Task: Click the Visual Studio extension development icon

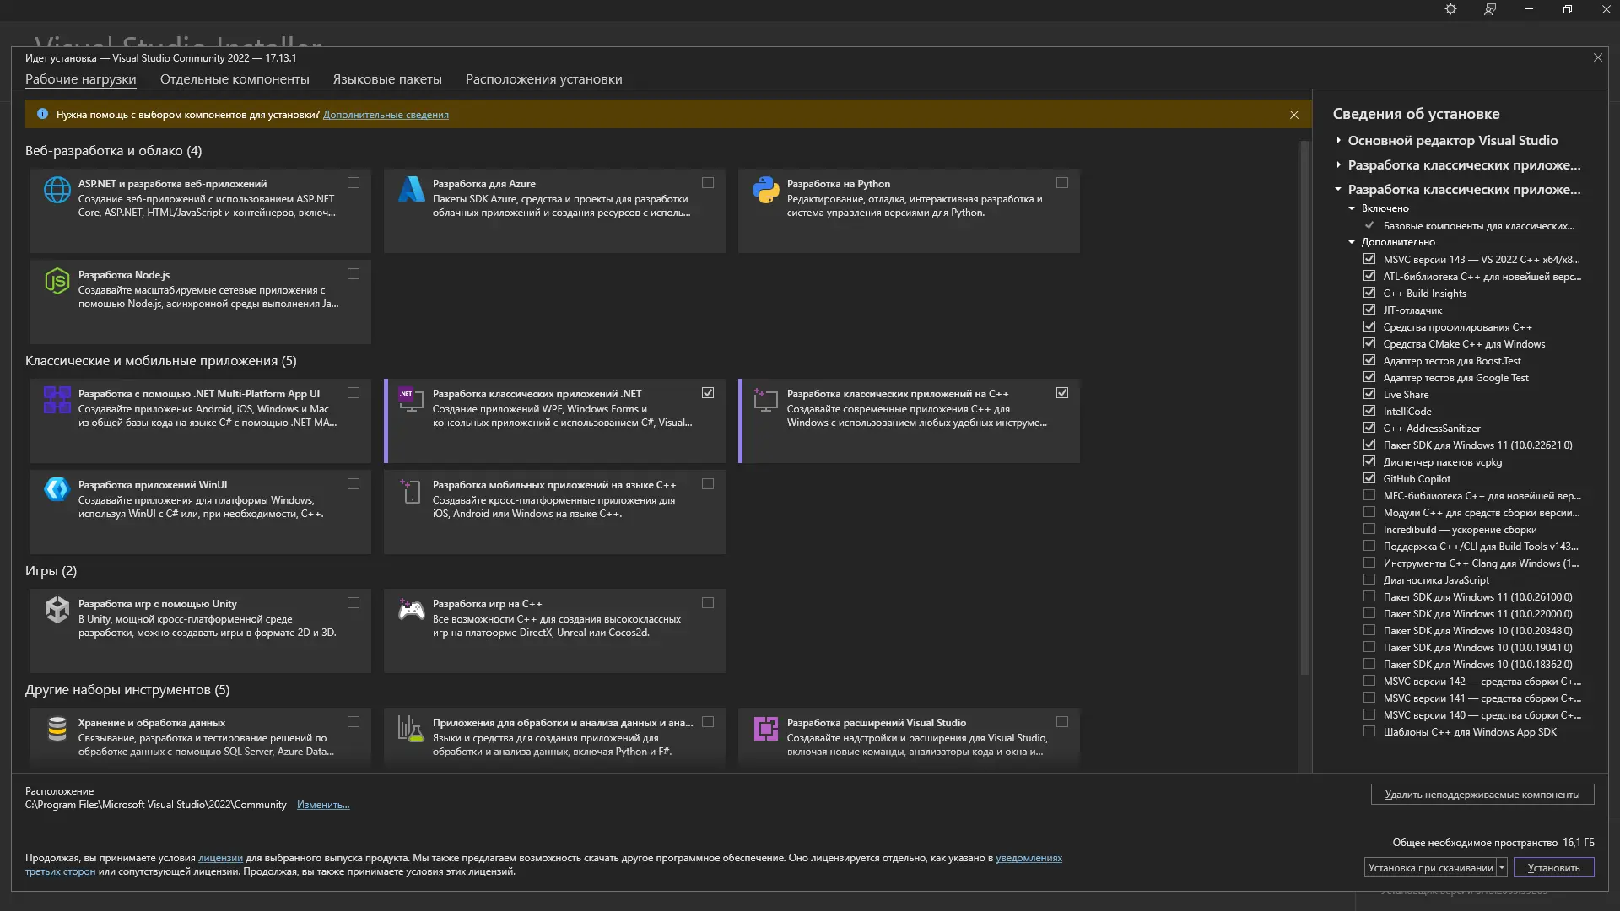Action: [766, 729]
